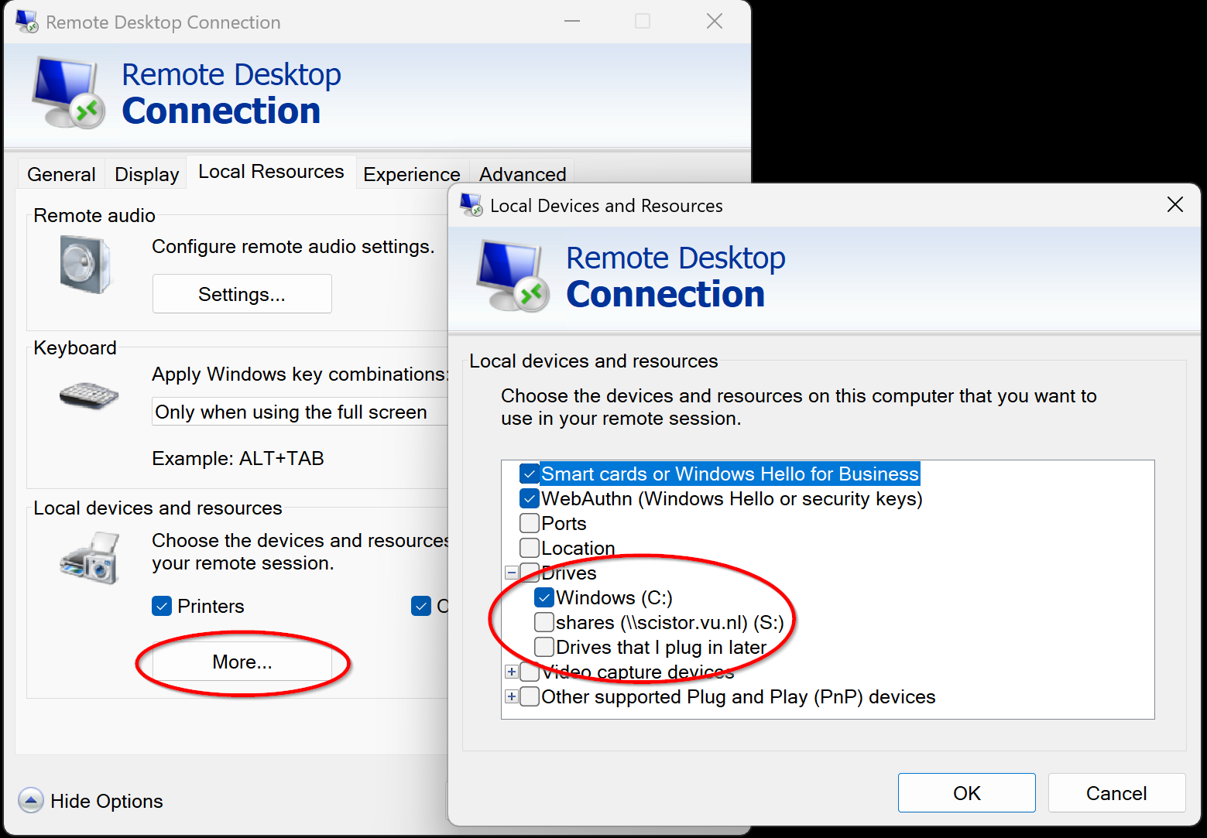
Task: Switch to the Display tab
Action: pos(147,174)
